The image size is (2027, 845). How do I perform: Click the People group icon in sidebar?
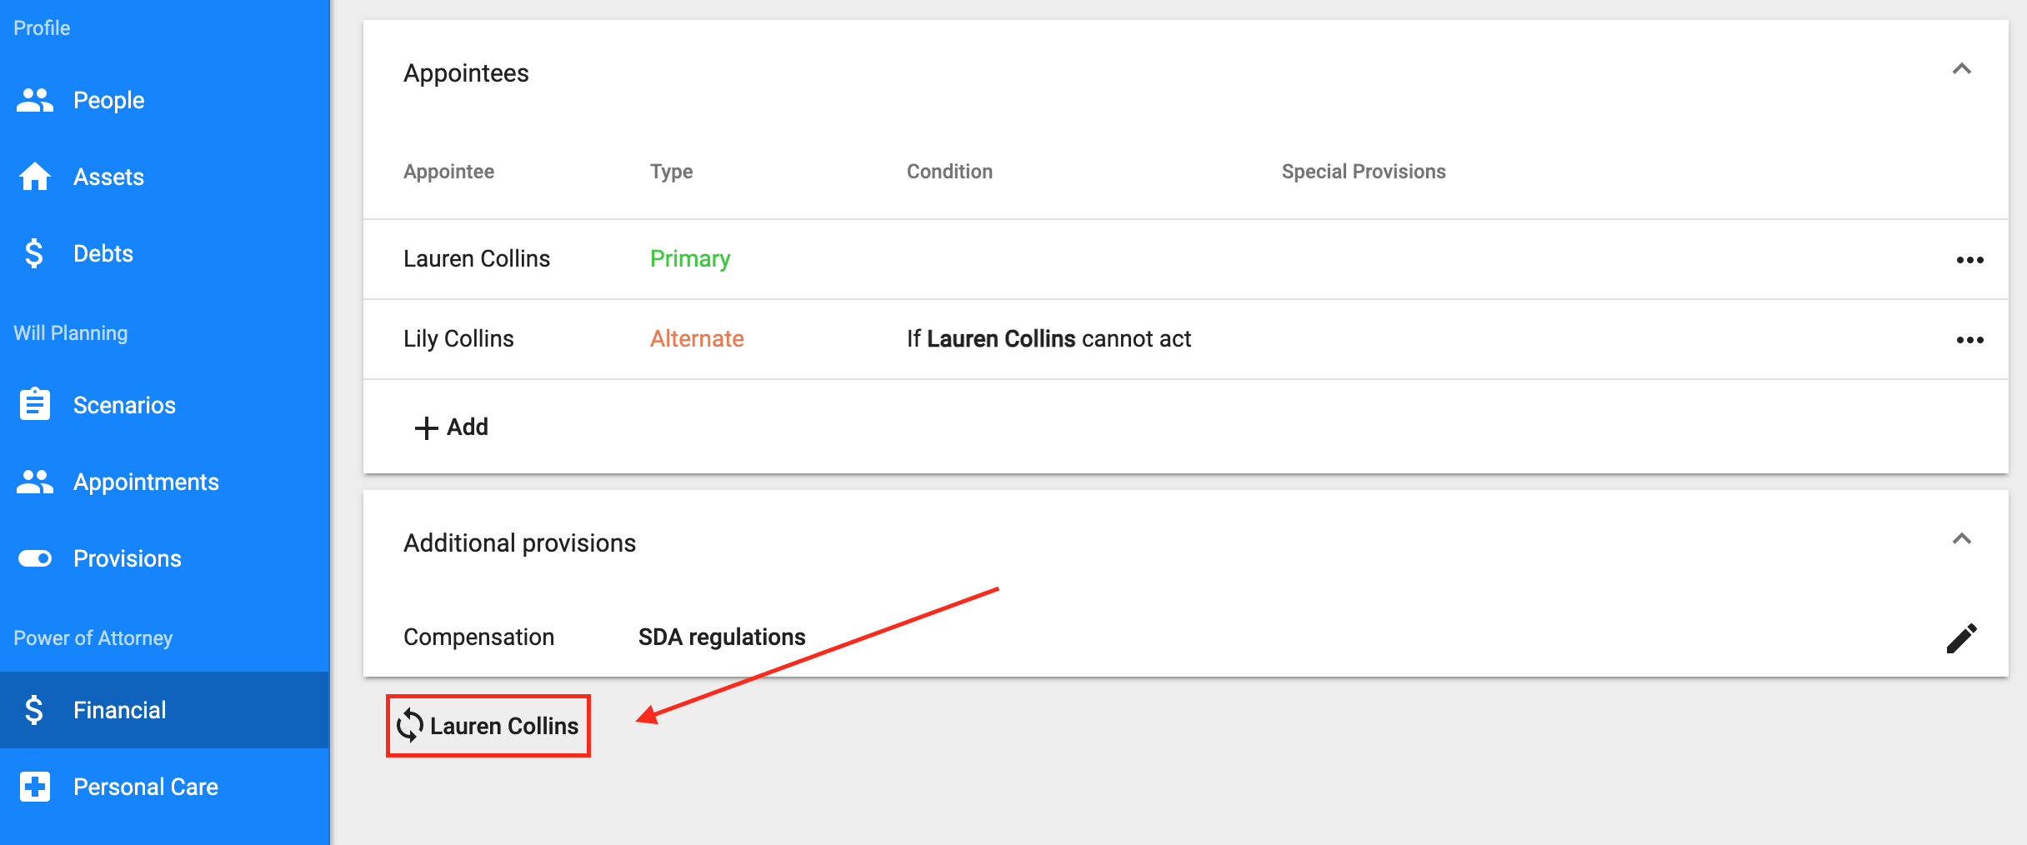[34, 100]
